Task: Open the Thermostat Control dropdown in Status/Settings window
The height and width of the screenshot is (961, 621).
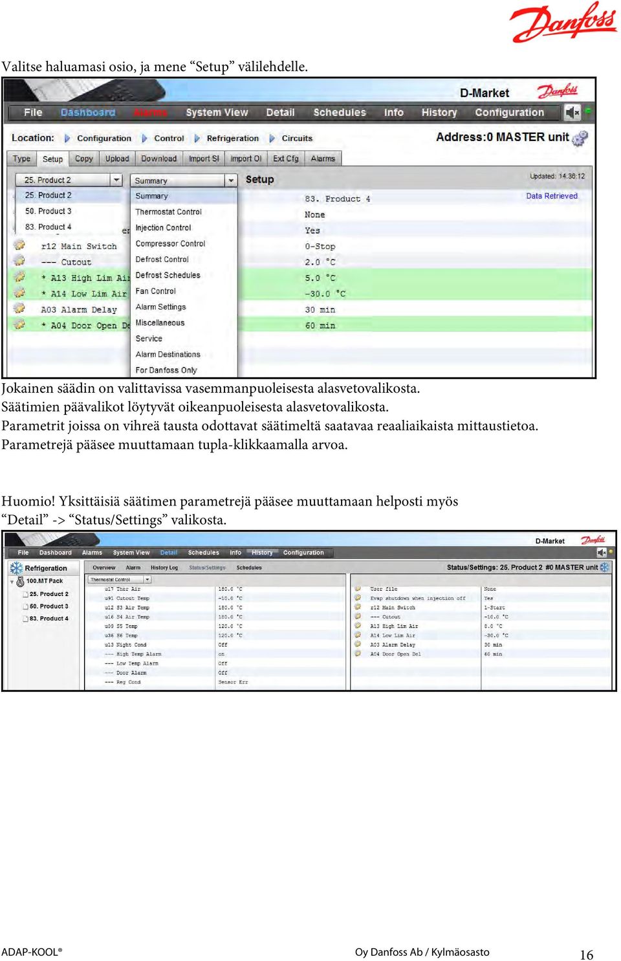Action: click(x=148, y=580)
